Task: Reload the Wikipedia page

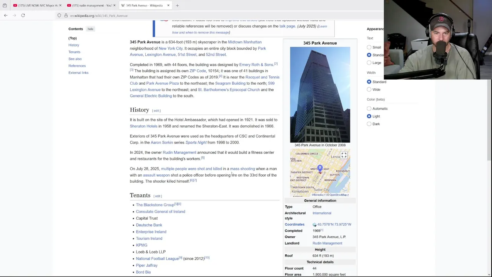Action: click(23, 15)
